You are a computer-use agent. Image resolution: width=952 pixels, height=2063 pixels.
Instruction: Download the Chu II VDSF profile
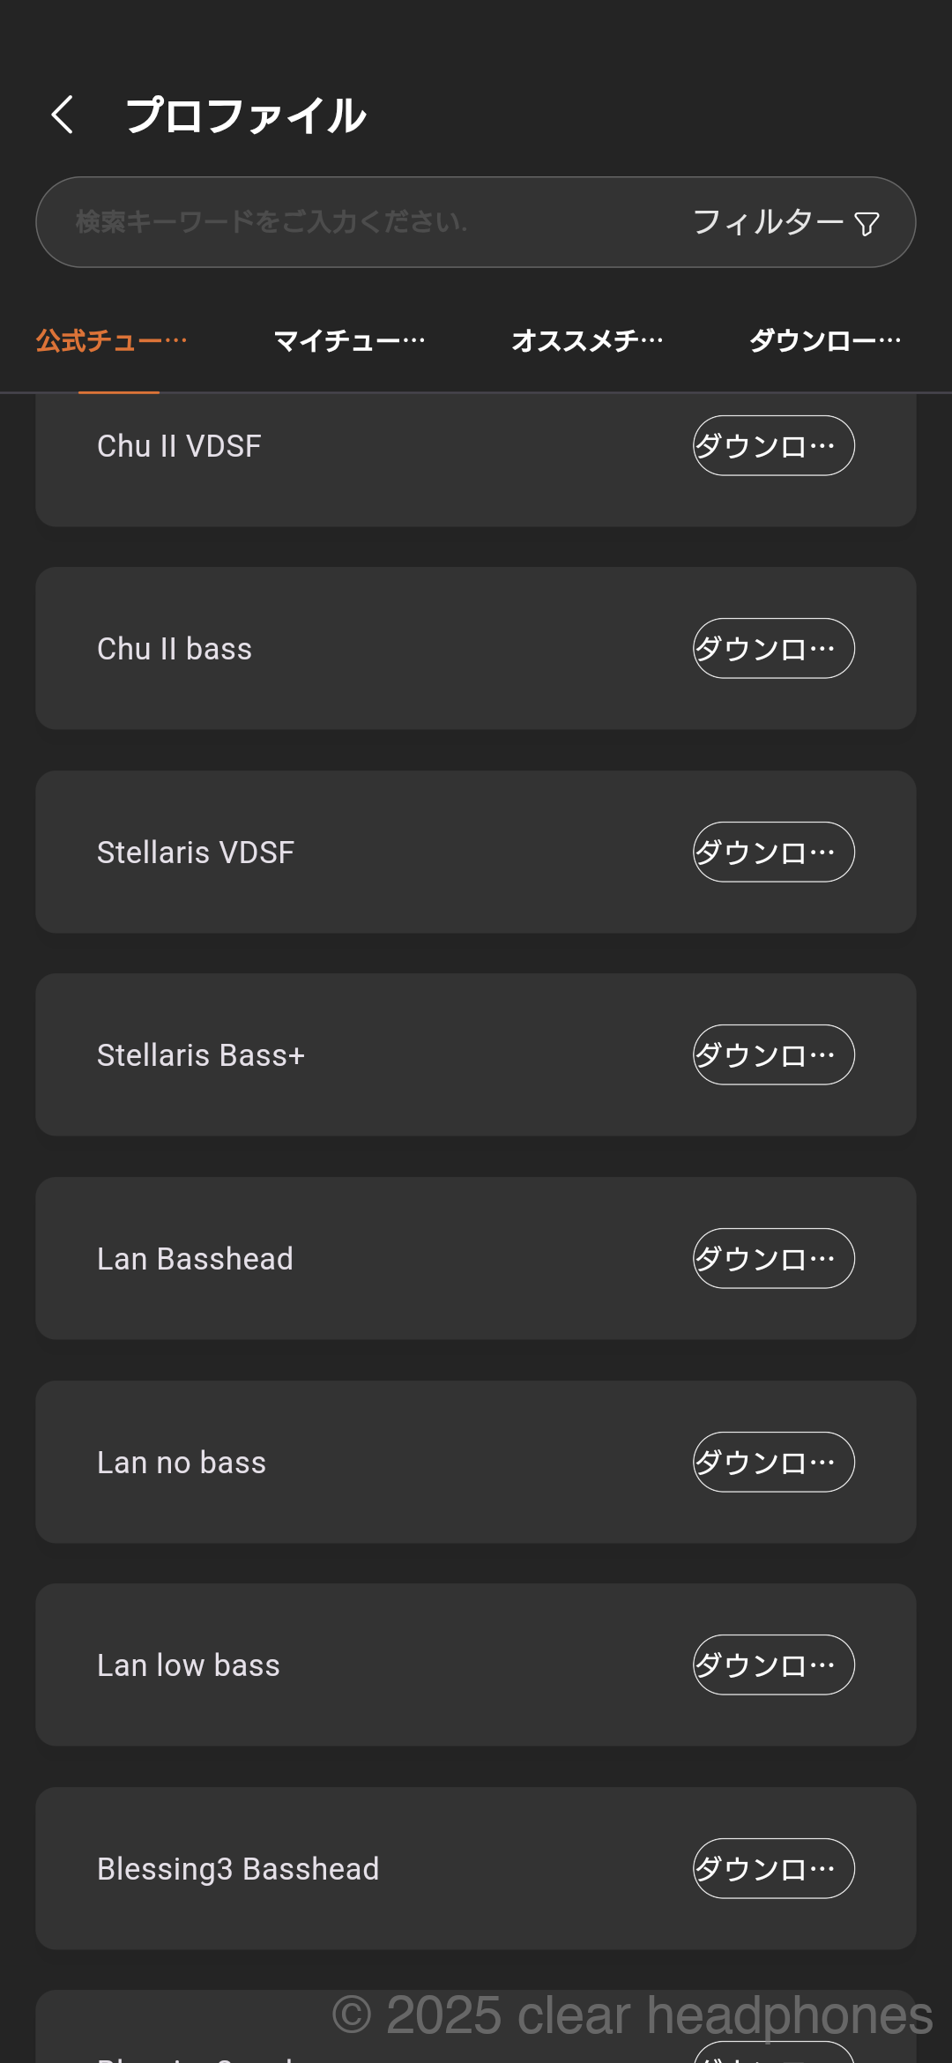click(x=773, y=446)
